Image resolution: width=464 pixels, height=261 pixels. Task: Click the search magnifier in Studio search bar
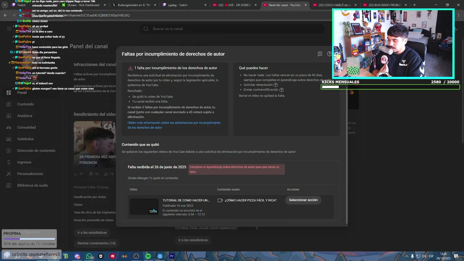[x=146, y=29]
